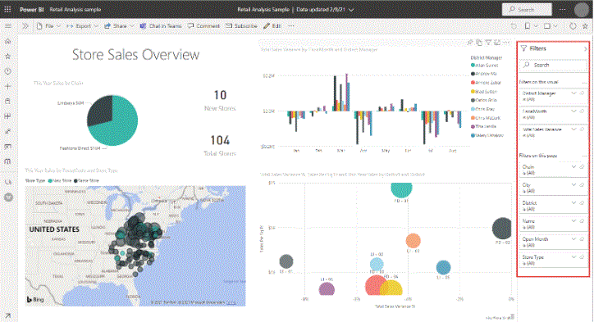Click the Bookmarks icon
The width and height of the screenshot is (594, 322).
[x=528, y=26]
